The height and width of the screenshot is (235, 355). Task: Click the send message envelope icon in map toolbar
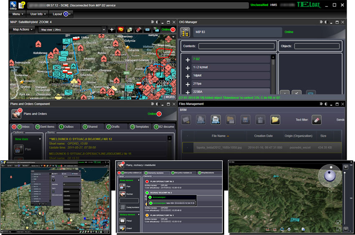[156, 29]
